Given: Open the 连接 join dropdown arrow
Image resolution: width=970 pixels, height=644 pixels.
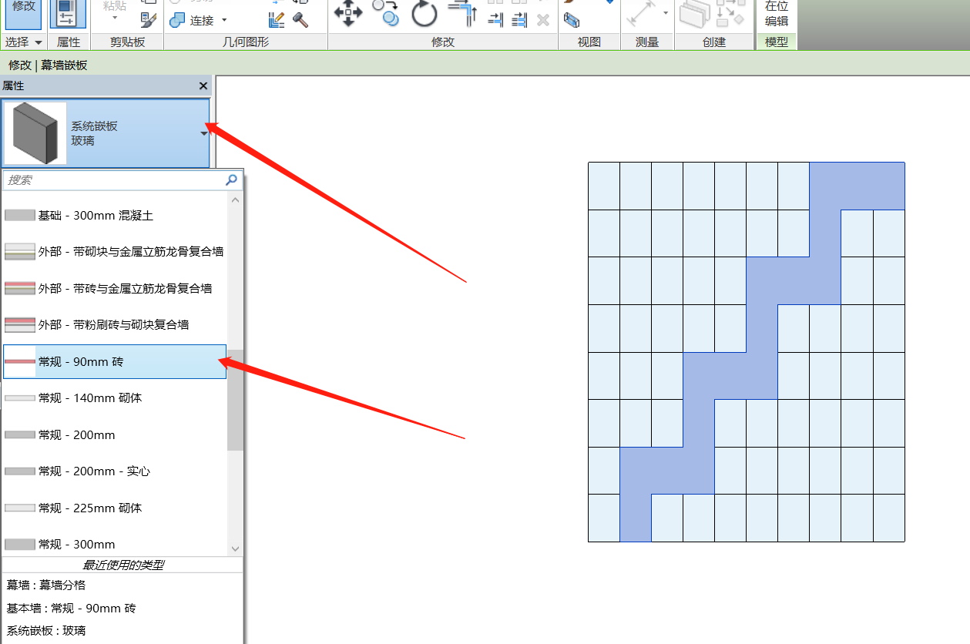Looking at the screenshot, I should point(224,20).
